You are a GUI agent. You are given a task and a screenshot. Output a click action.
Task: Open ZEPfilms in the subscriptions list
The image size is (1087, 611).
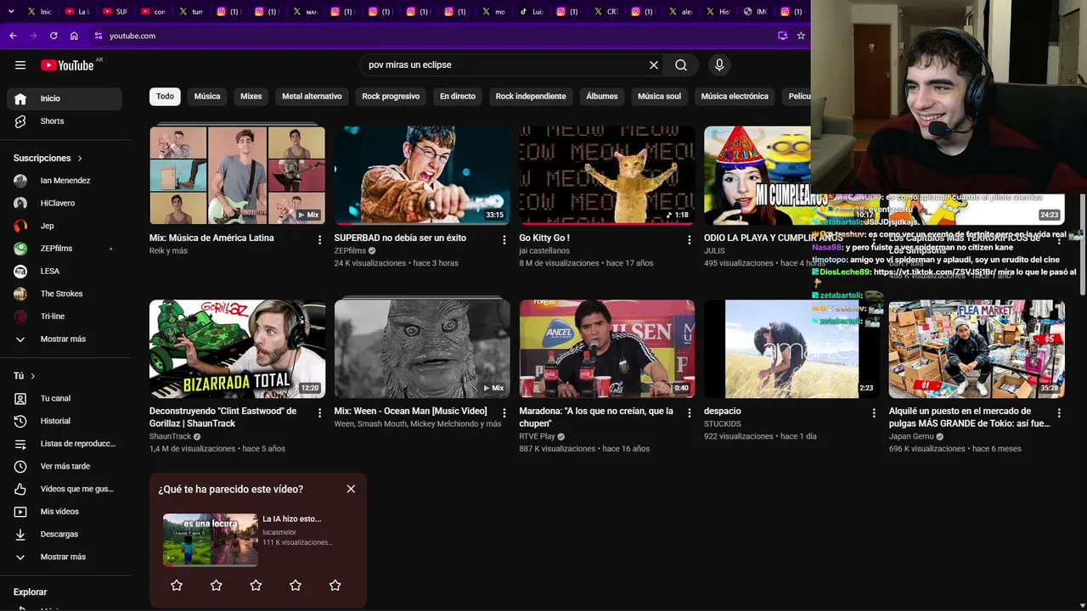(x=65, y=249)
